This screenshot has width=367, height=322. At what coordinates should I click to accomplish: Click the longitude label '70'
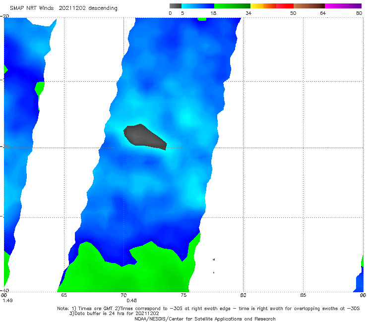coord(123,295)
